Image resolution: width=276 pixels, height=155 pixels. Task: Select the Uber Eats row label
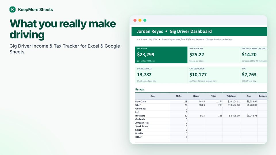coord(141,108)
